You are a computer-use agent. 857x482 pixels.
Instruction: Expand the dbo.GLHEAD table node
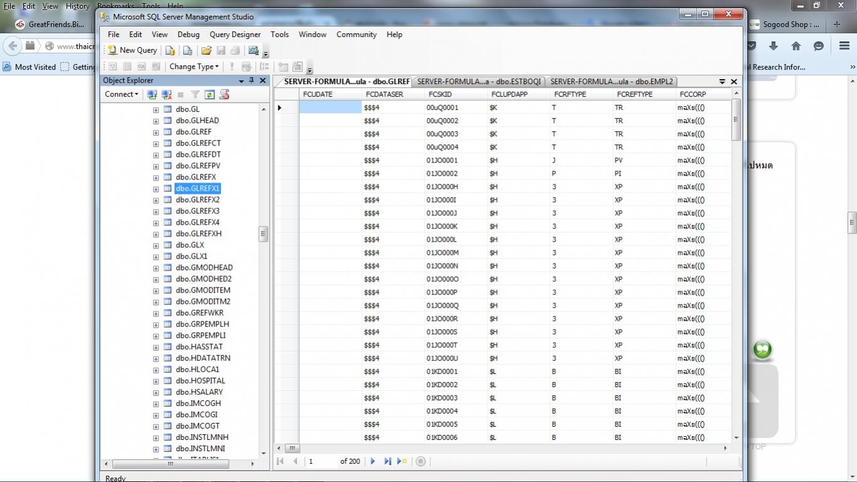pos(156,121)
